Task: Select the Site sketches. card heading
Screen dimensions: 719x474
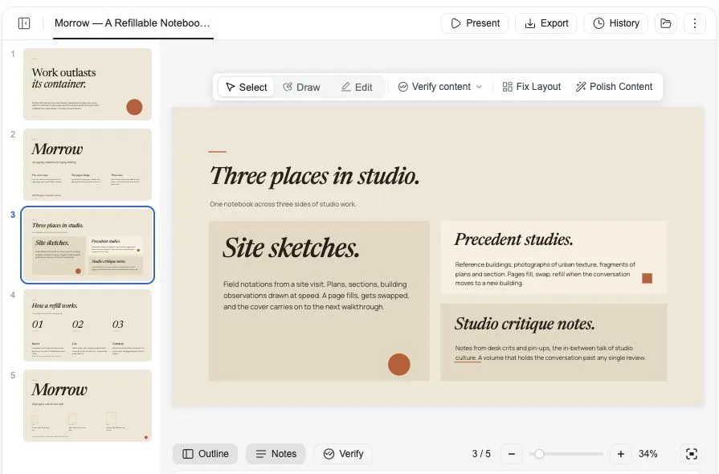Action: [x=291, y=248]
